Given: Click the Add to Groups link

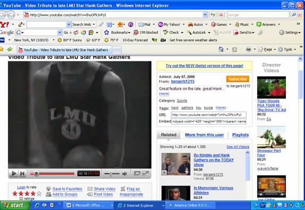Looking at the screenshot, I should (x=65, y=194).
